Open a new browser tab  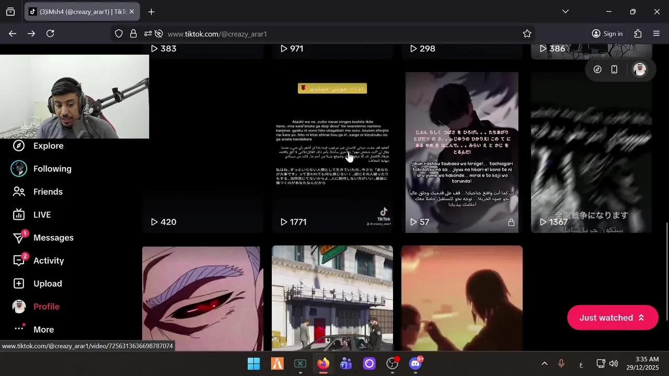151,11
